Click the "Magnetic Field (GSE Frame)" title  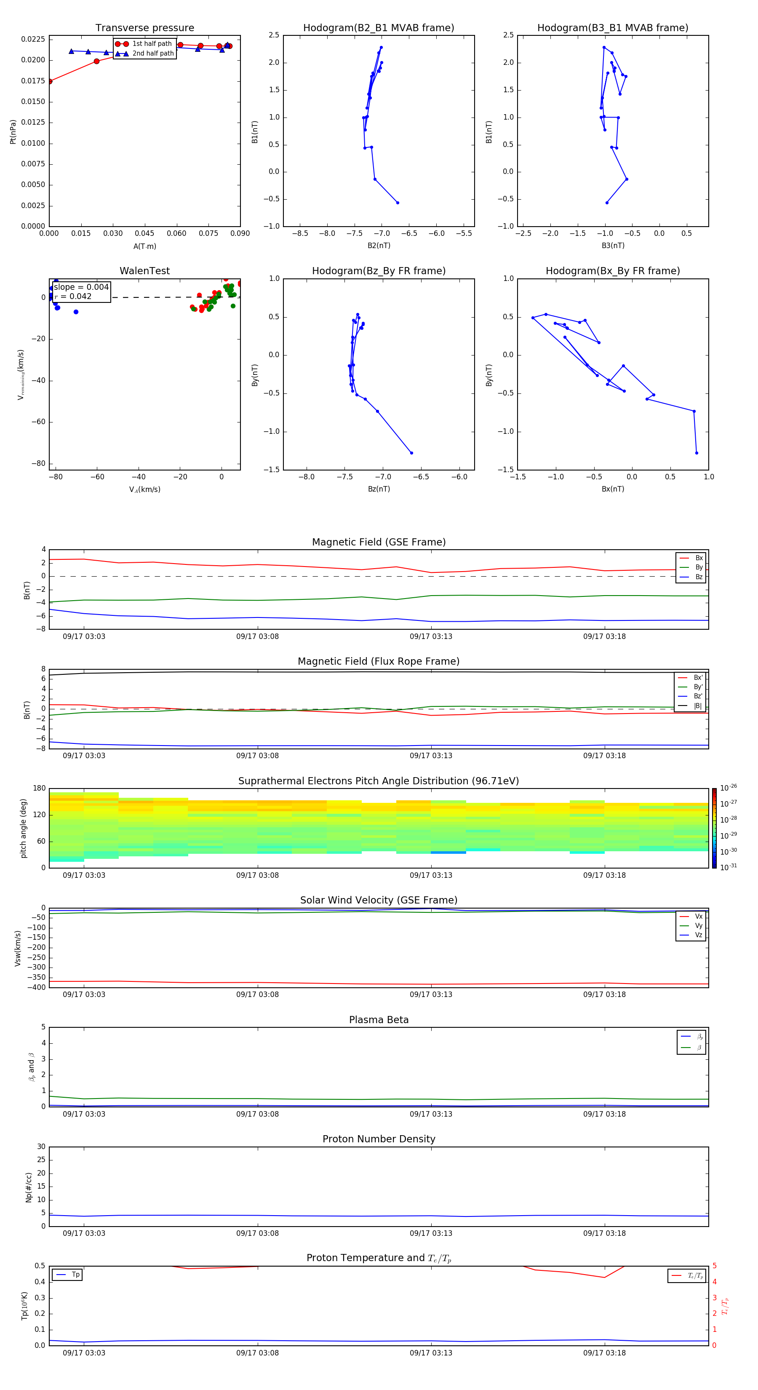379,542
